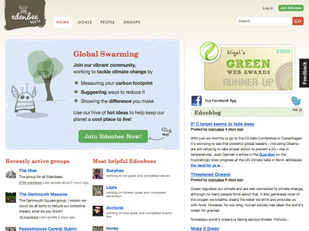Go to the Groups tab
309x231 pixels.
132,22
